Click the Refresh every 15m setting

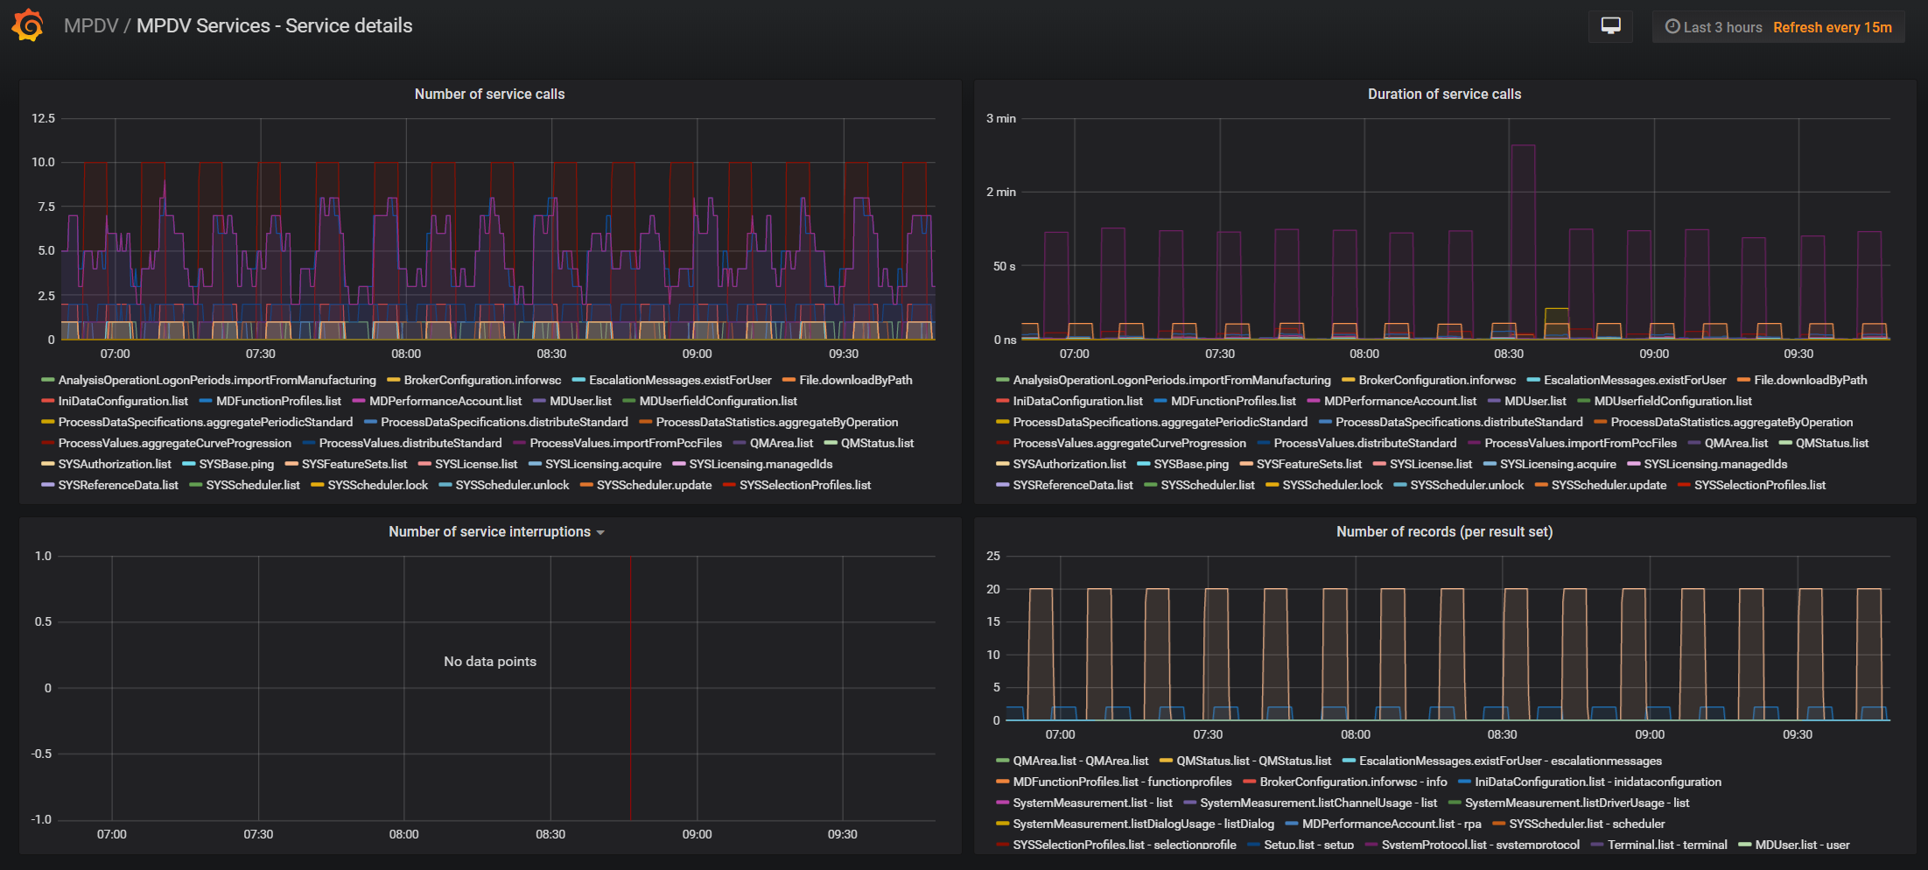pyautogui.click(x=1833, y=27)
